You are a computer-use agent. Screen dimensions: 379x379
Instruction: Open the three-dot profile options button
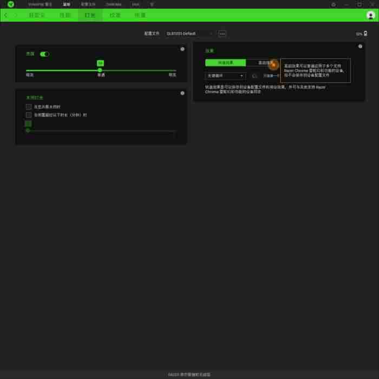point(222,34)
